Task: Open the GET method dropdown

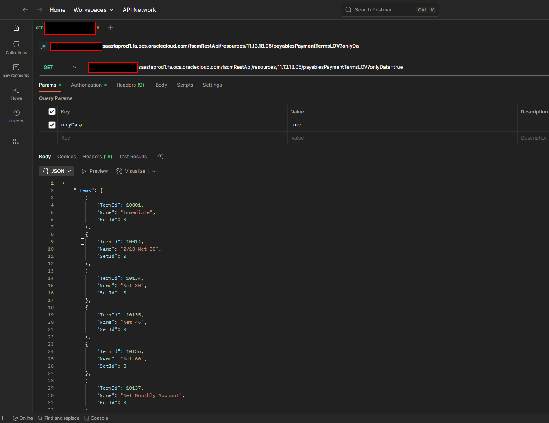Action: [61, 67]
